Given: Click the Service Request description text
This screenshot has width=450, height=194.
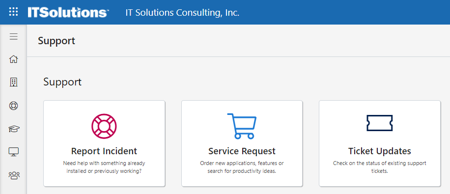Looking at the screenshot, I should tap(242, 167).
